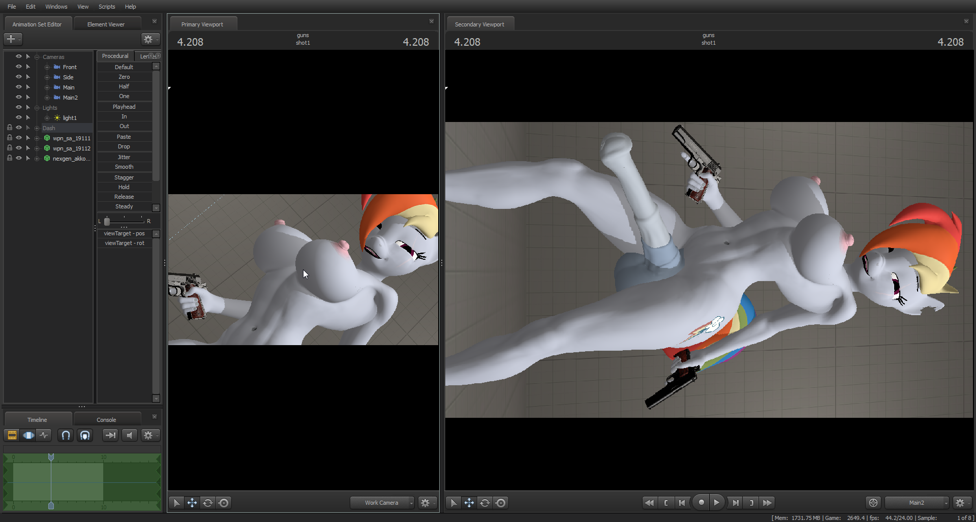This screenshot has height=522, width=976.
Task: Switch to the graph editor in Timeline
Action: click(44, 435)
